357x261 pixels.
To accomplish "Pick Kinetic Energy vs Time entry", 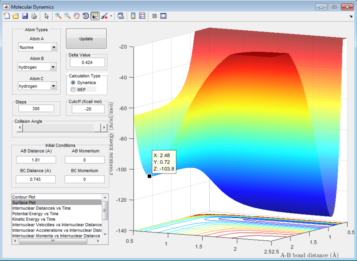I will 34,219.
